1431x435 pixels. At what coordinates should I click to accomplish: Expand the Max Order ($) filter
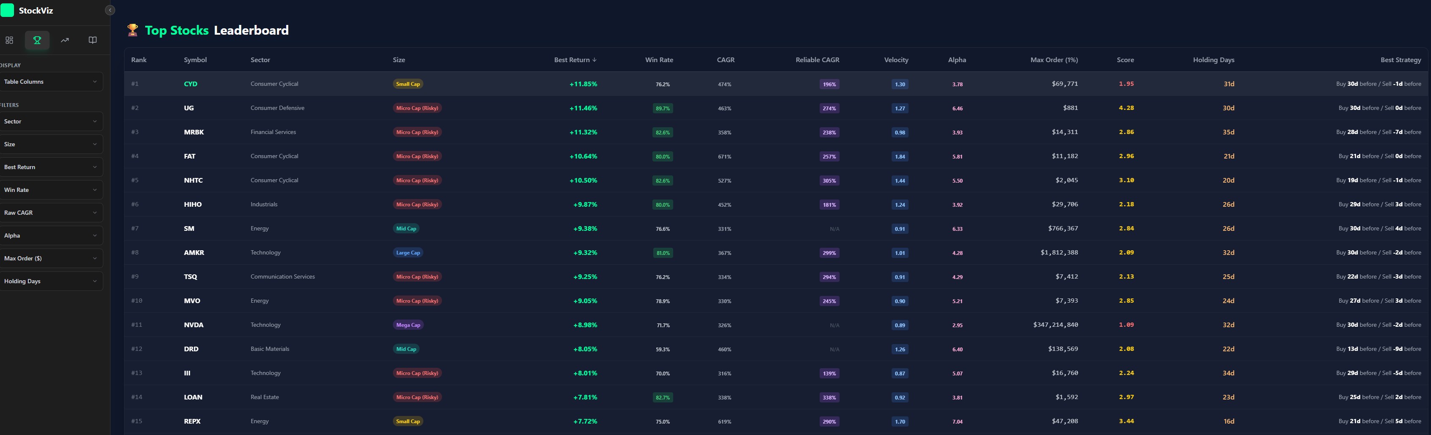point(50,259)
